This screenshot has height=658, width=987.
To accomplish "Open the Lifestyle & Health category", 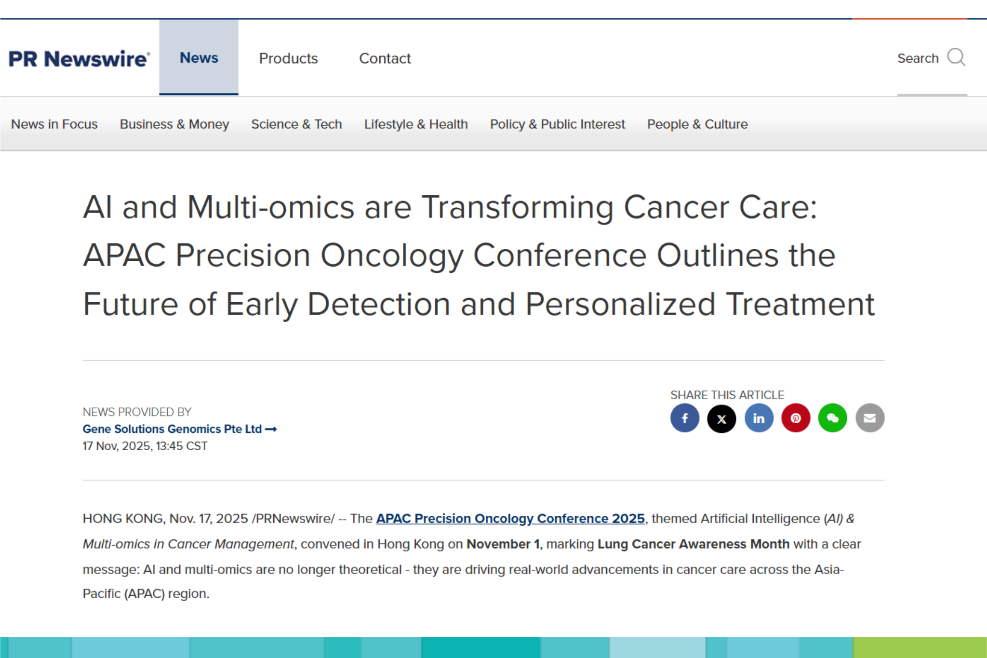I will tap(415, 124).
